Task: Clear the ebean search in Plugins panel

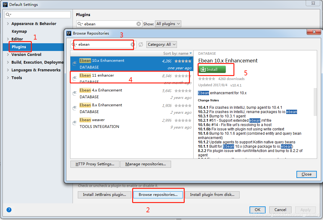Action: (x=139, y=24)
